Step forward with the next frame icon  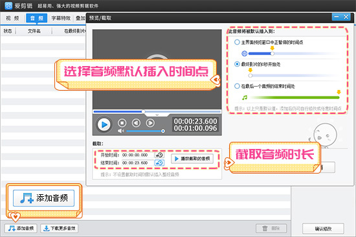pyautogui.click(x=150, y=123)
